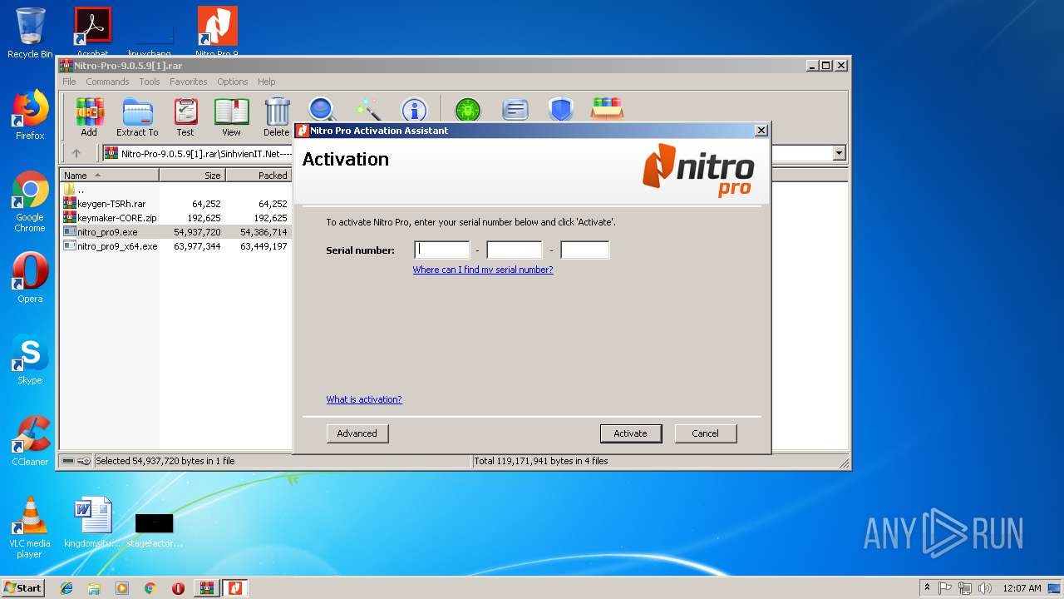Click the clock showing 12:07 AM
1064x599 pixels.
[1022, 588]
